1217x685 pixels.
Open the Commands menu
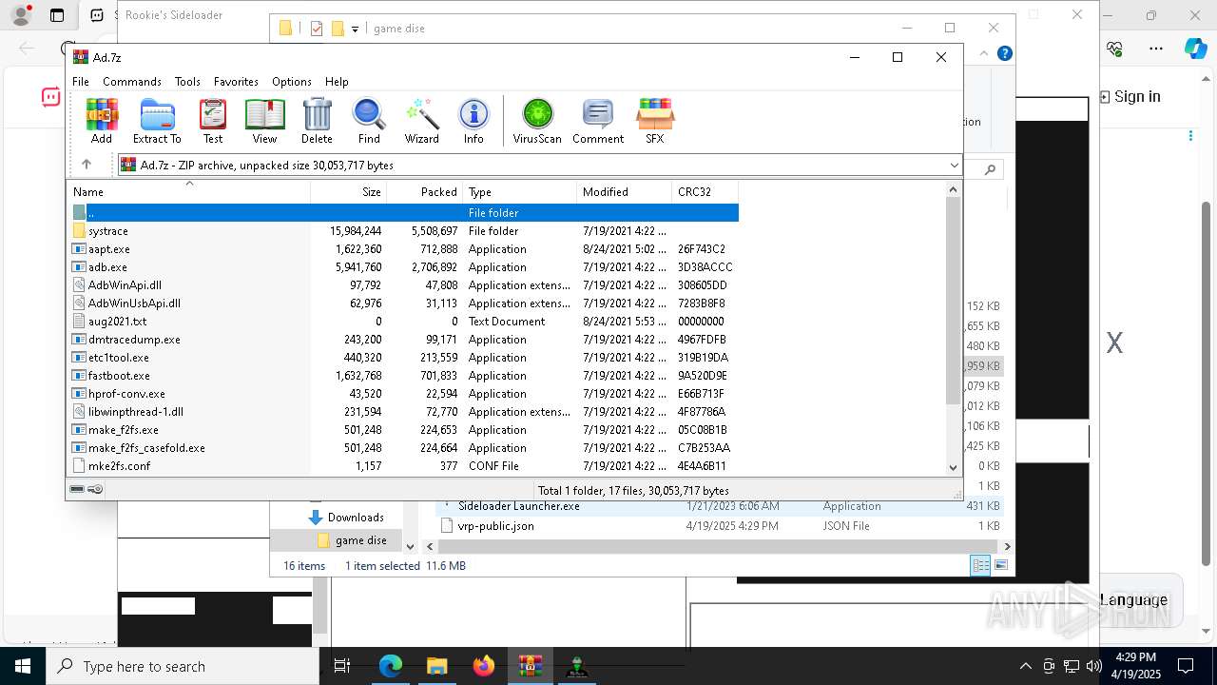coord(132,82)
